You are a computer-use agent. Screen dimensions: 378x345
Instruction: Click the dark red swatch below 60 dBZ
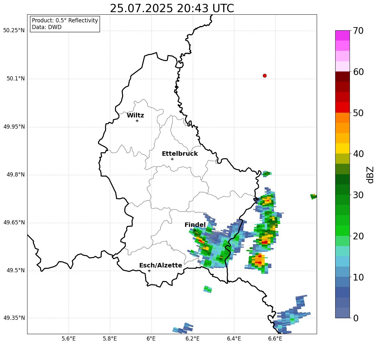[342, 77]
